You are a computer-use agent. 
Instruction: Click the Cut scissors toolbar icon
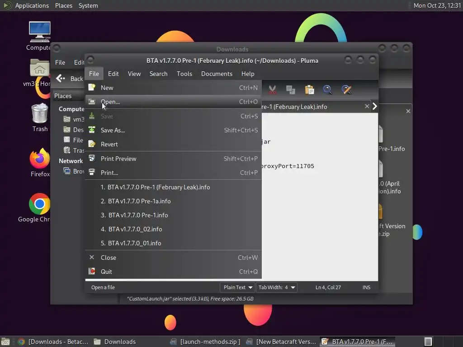coord(272,90)
